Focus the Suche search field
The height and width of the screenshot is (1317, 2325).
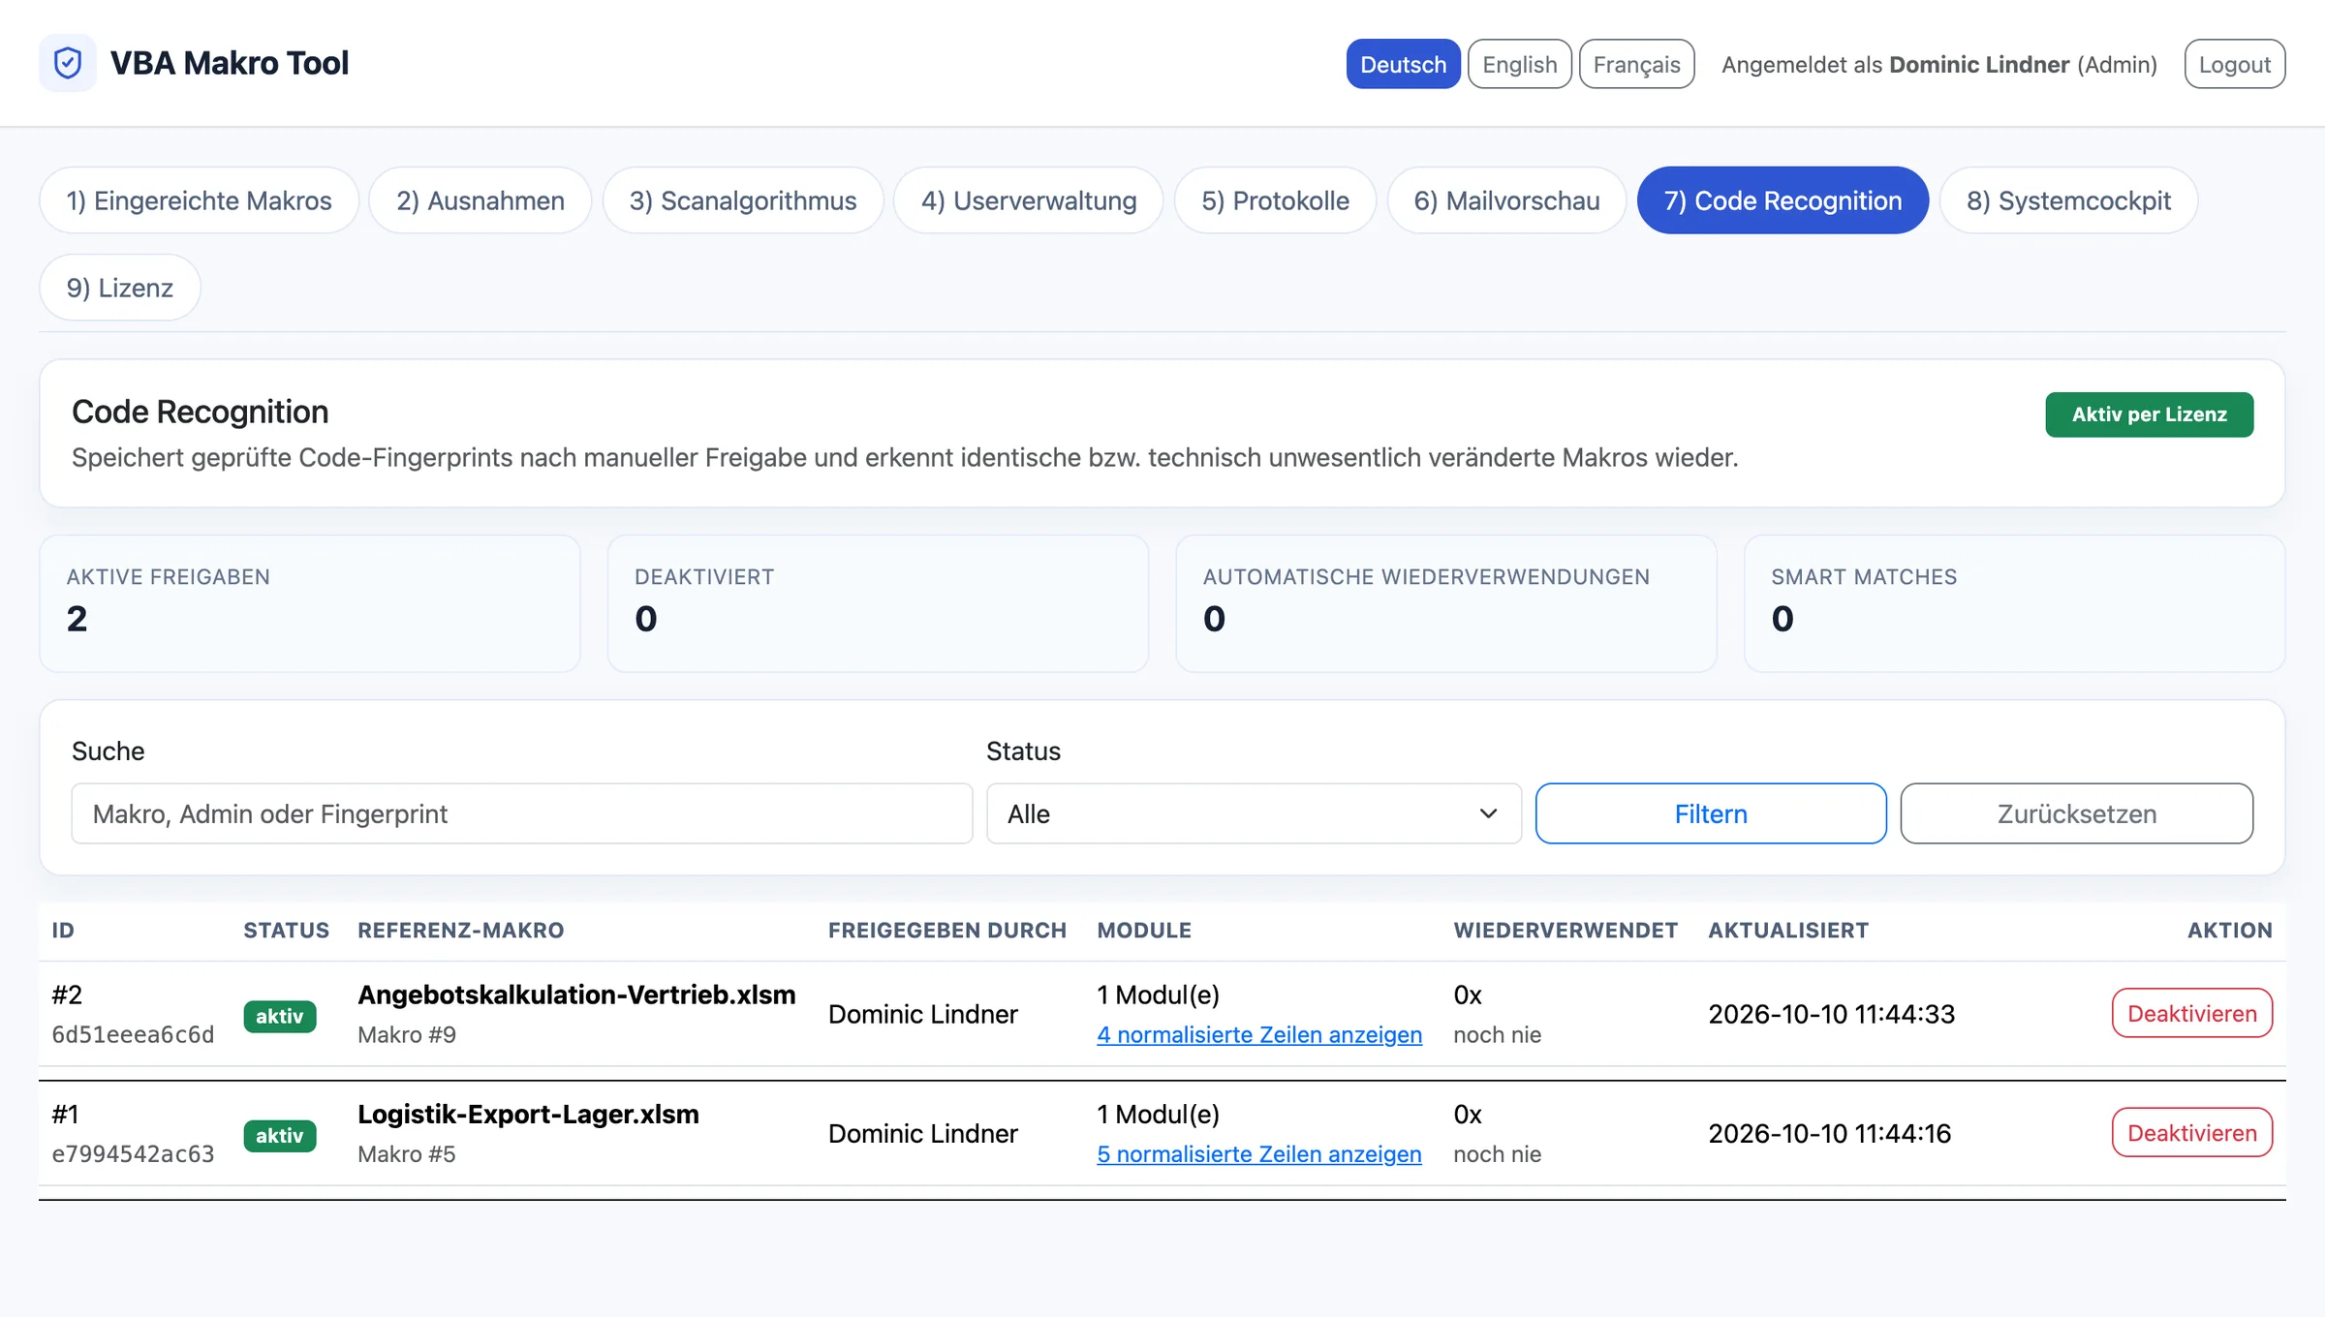tap(521, 813)
